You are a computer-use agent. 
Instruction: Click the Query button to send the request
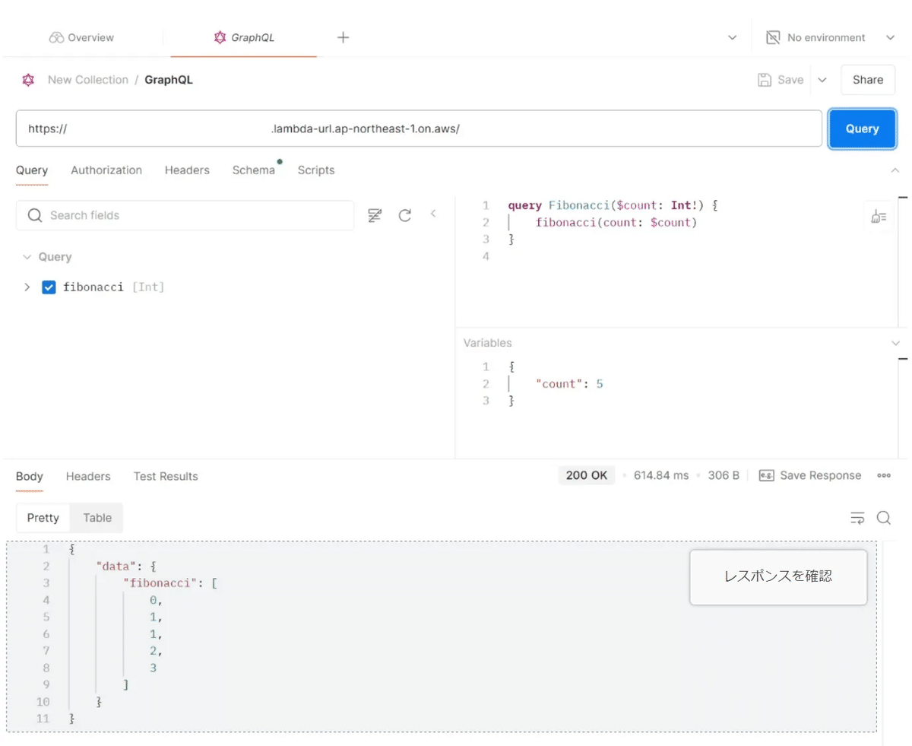(861, 128)
